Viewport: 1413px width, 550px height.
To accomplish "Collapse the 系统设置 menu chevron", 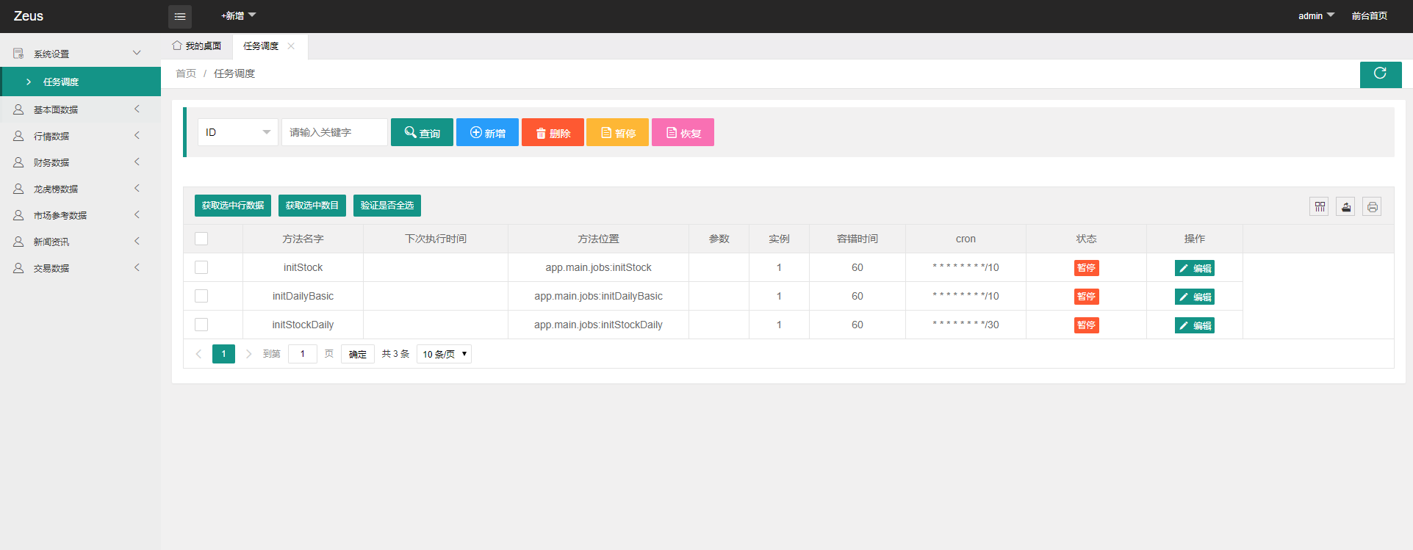I will pos(137,53).
